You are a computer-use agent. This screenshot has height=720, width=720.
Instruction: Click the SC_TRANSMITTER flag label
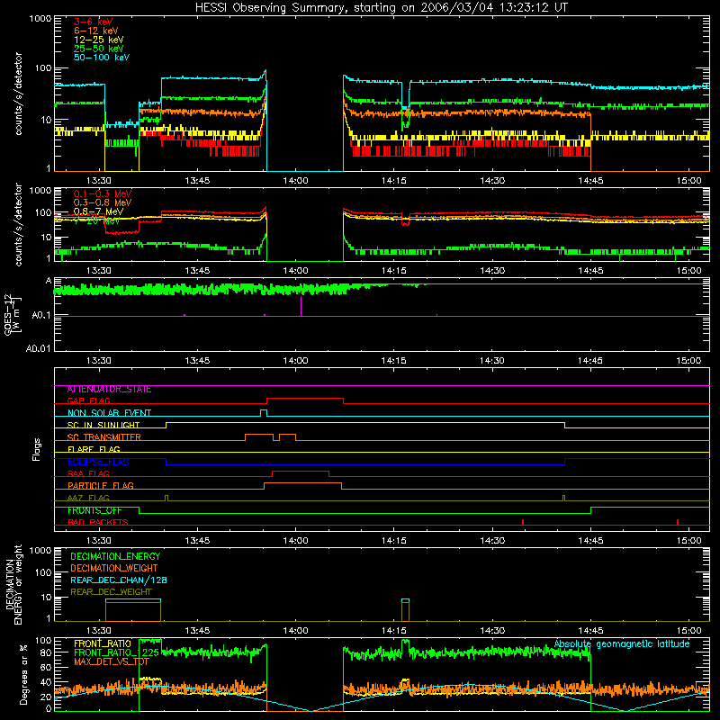click(x=103, y=437)
